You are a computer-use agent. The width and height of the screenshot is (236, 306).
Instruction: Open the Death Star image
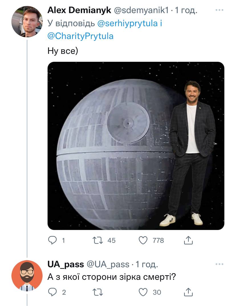[x=136, y=146]
